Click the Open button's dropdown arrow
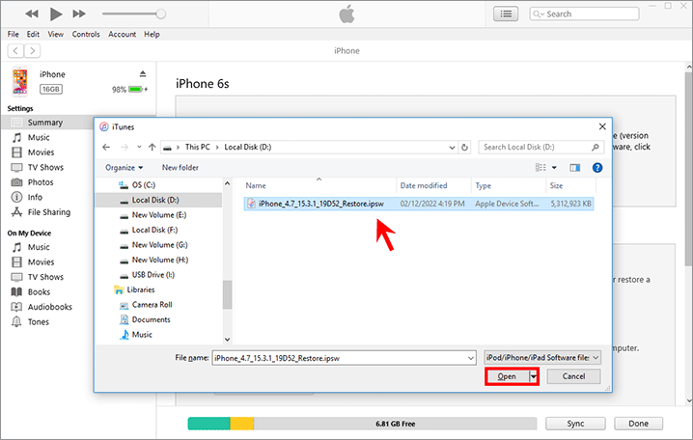Viewport: 693px width, 440px height. [x=534, y=377]
